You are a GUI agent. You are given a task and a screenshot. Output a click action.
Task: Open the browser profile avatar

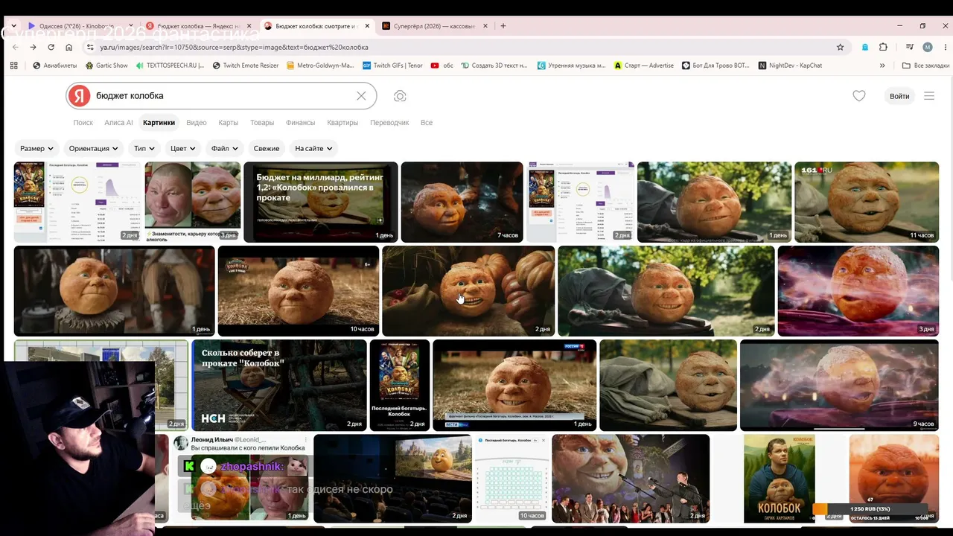[928, 47]
